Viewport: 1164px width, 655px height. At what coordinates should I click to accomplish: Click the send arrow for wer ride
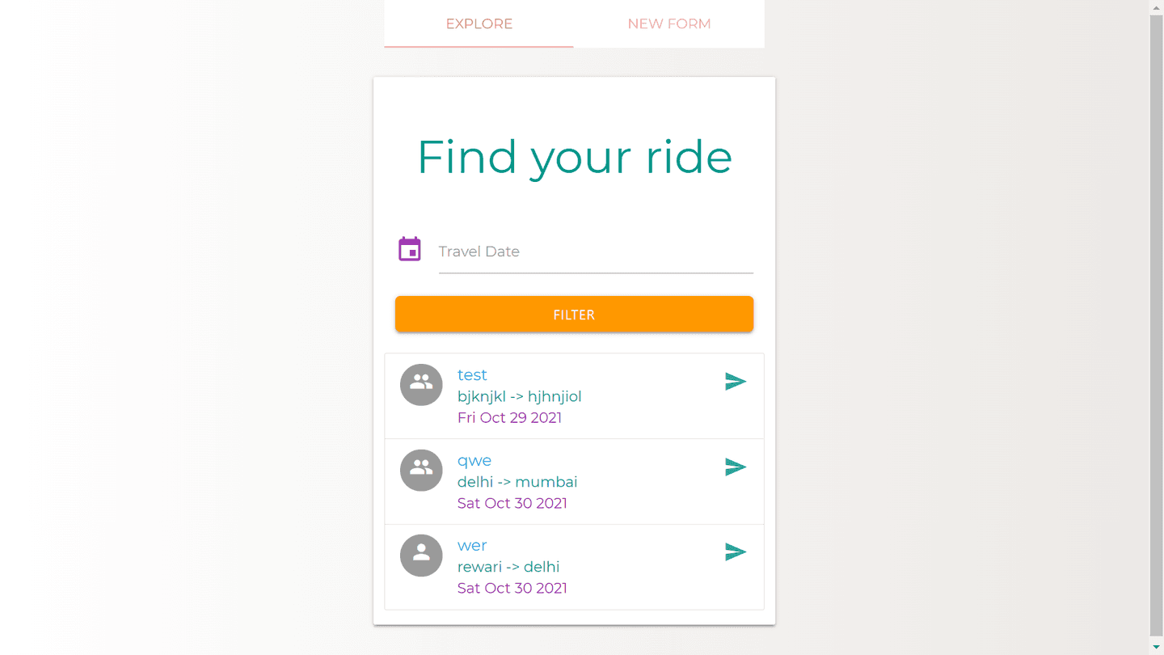pos(736,552)
